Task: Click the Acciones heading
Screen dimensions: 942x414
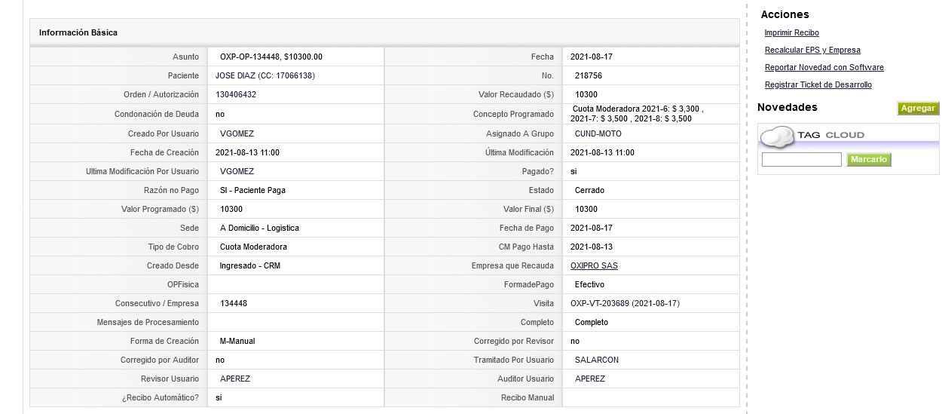Action: tap(784, 14)
